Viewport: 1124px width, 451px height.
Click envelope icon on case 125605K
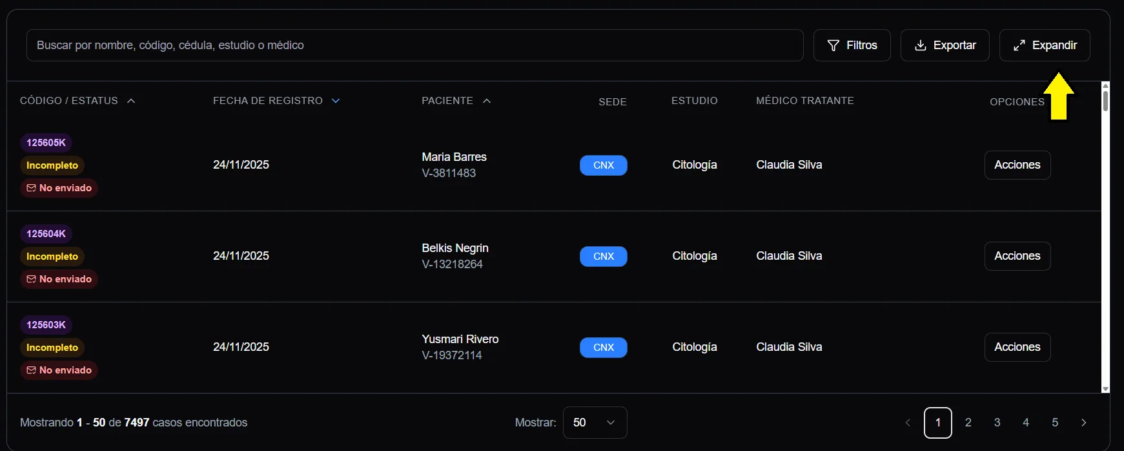tap(31, 188)
